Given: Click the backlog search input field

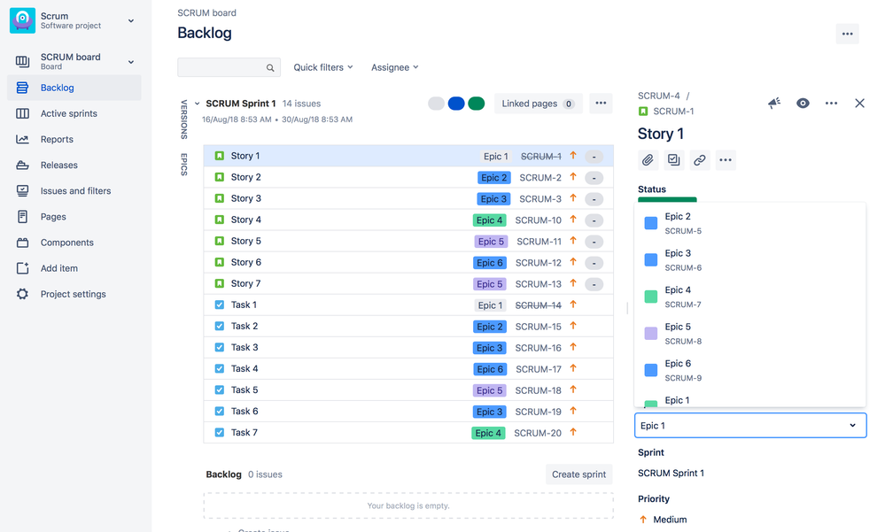Looking at the screenshot, I should (x=229, y=67).
